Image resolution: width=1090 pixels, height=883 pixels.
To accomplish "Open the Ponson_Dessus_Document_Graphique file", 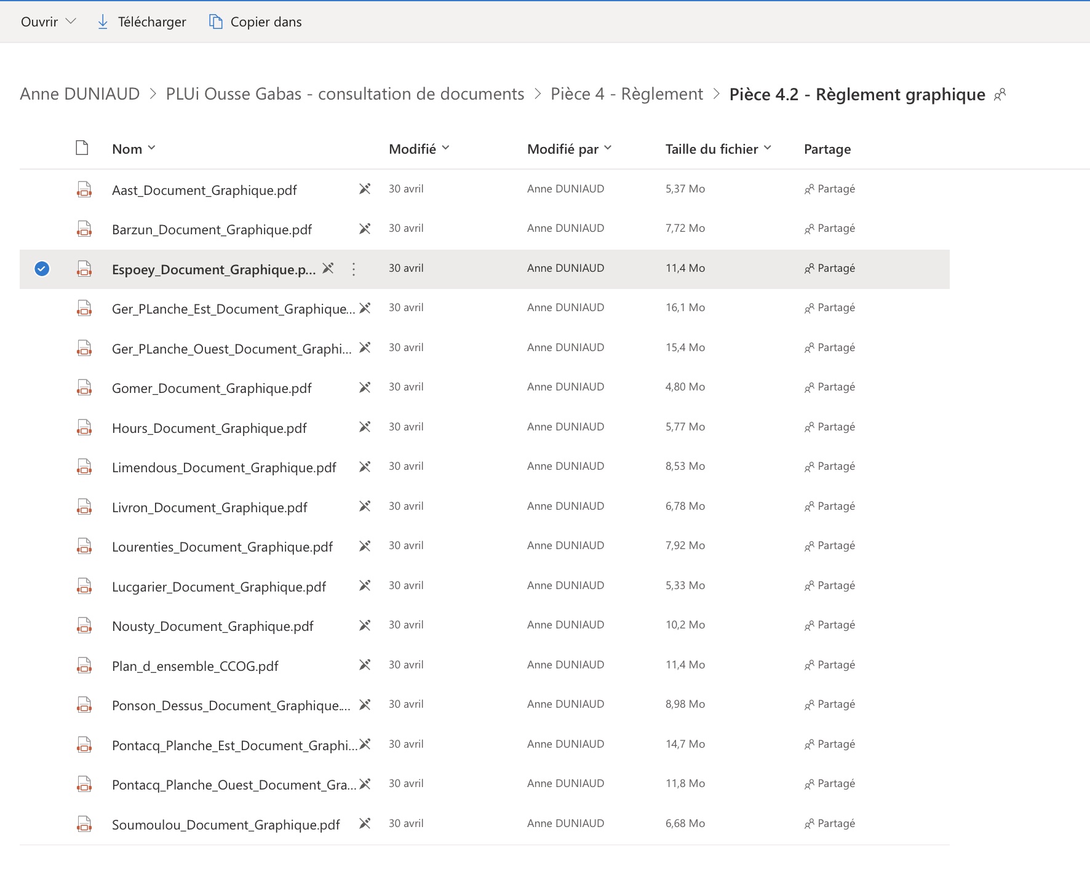I will click(x=231, y=705).
